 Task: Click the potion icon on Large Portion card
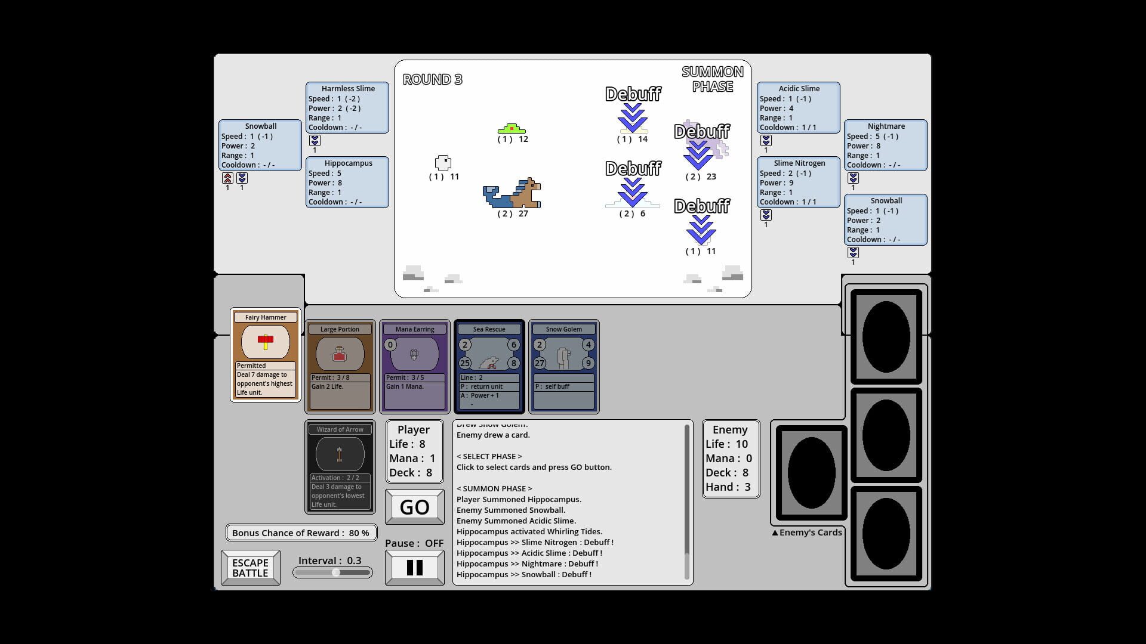(340, 353)
